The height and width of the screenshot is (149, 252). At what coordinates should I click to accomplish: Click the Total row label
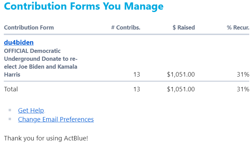pos(11,89)
